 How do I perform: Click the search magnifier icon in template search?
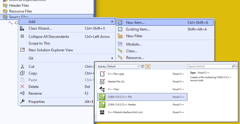233,66
